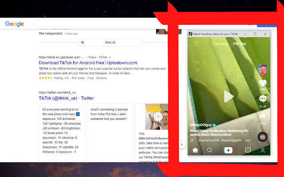
Task: Open TikTok (@tiktok_us) Twitter link
Action: (x=66, y=98)
